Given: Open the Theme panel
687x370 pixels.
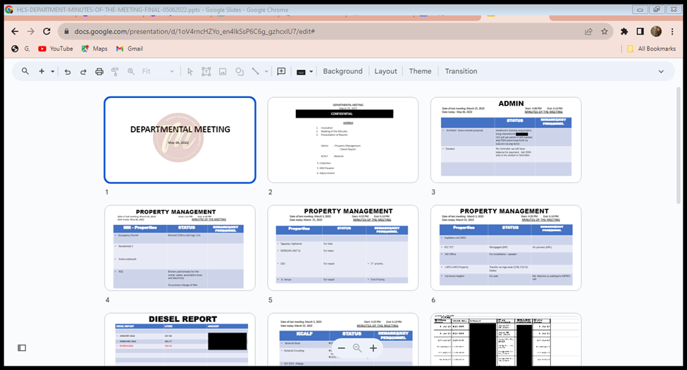Looking at the screenshot, I should tap(420, 71).
